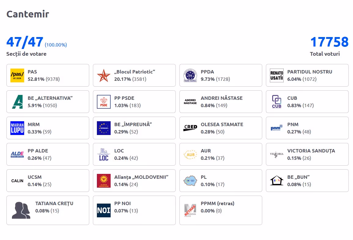Click the PPMM (retras) name

[218, 204]
